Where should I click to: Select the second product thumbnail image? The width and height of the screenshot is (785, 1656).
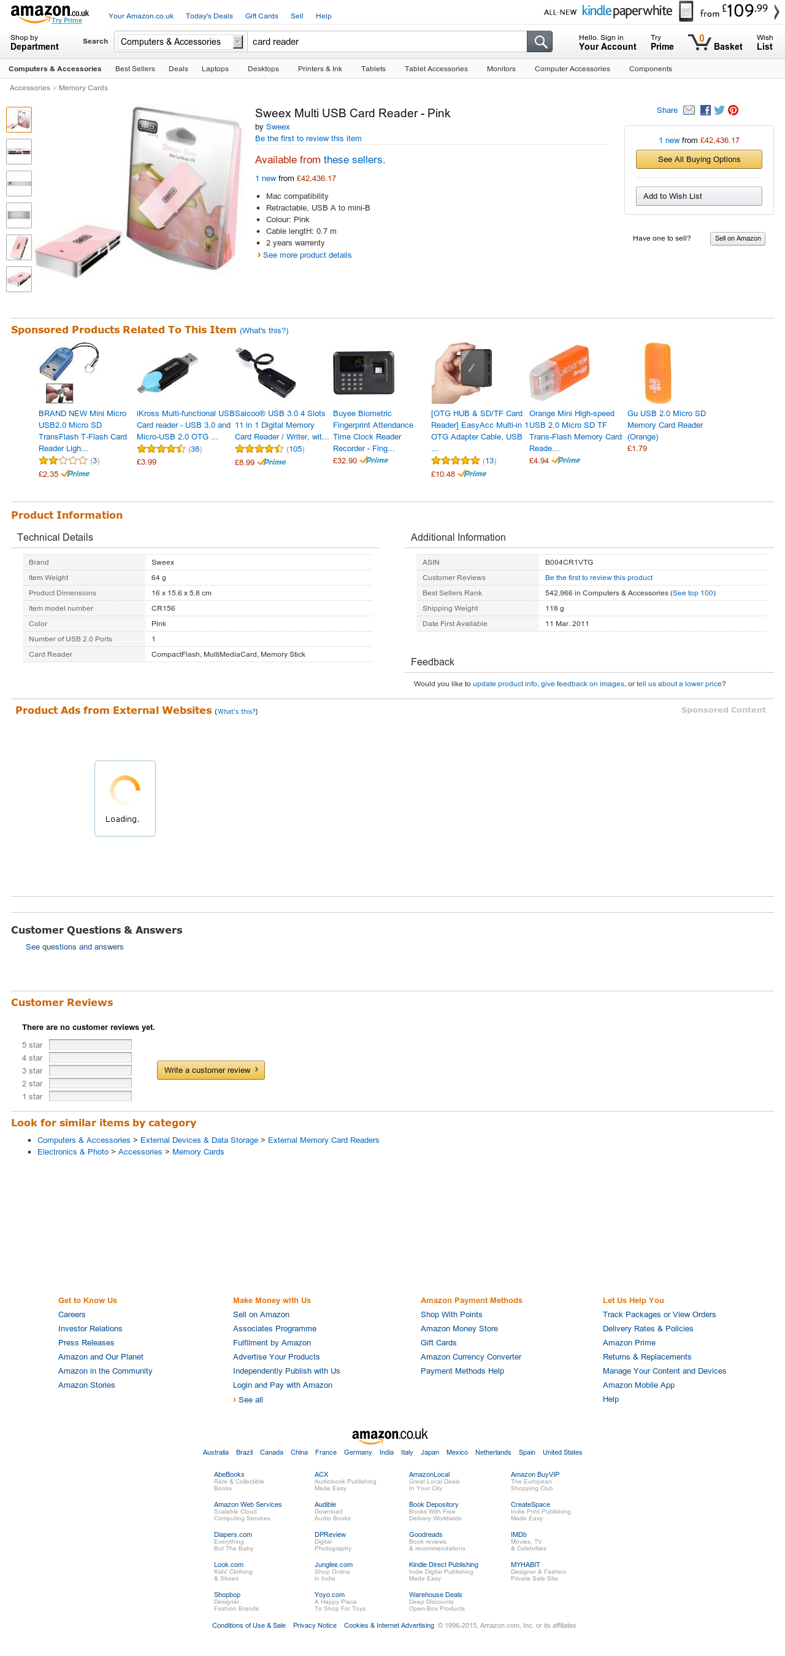[x=19, y=152]
